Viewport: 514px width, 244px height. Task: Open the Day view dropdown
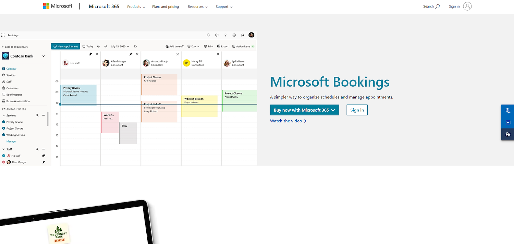pyautogui.click(x=194, y=46)
